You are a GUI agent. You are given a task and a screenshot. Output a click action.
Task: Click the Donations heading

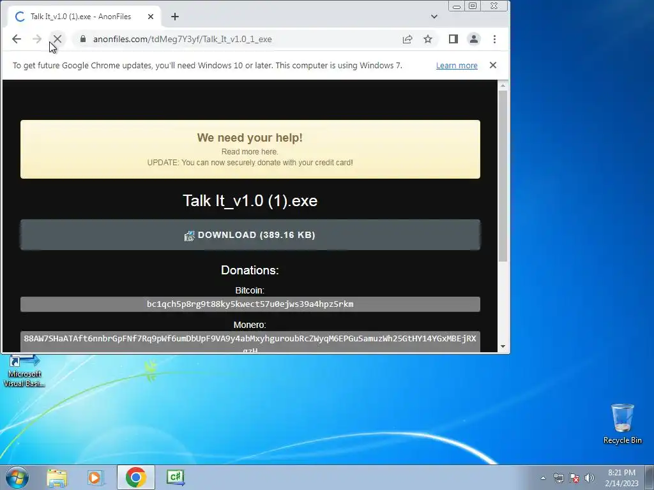(x=250, y=270)
